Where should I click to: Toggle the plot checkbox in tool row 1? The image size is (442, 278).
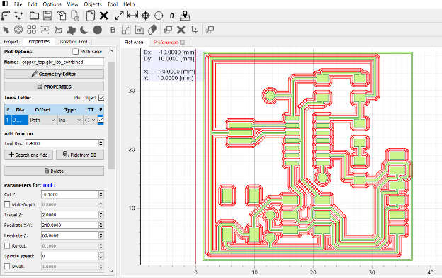pos(101,120)
